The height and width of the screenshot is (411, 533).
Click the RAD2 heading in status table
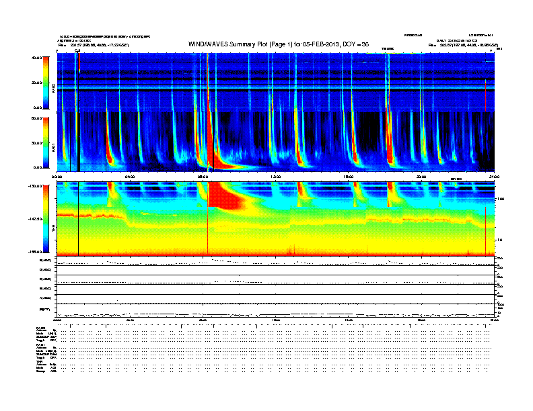(x=40, y=328)
